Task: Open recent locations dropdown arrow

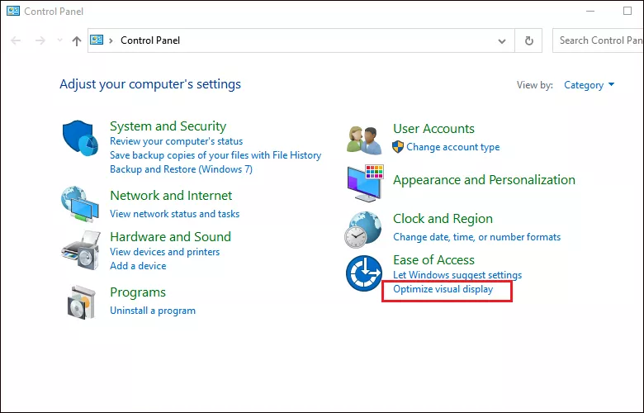Action: (x=60, y=40)
